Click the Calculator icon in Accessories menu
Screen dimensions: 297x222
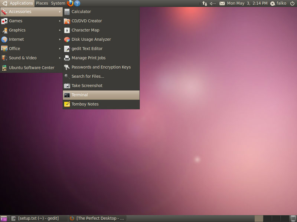tap(67, 12)
